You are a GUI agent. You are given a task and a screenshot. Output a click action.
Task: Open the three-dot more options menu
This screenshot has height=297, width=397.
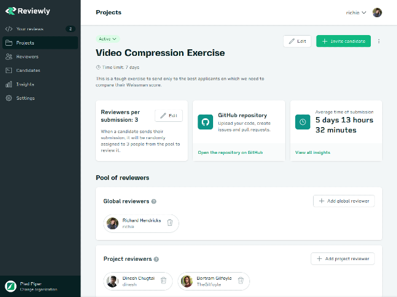pyautogui.click(x=379, y=41)
